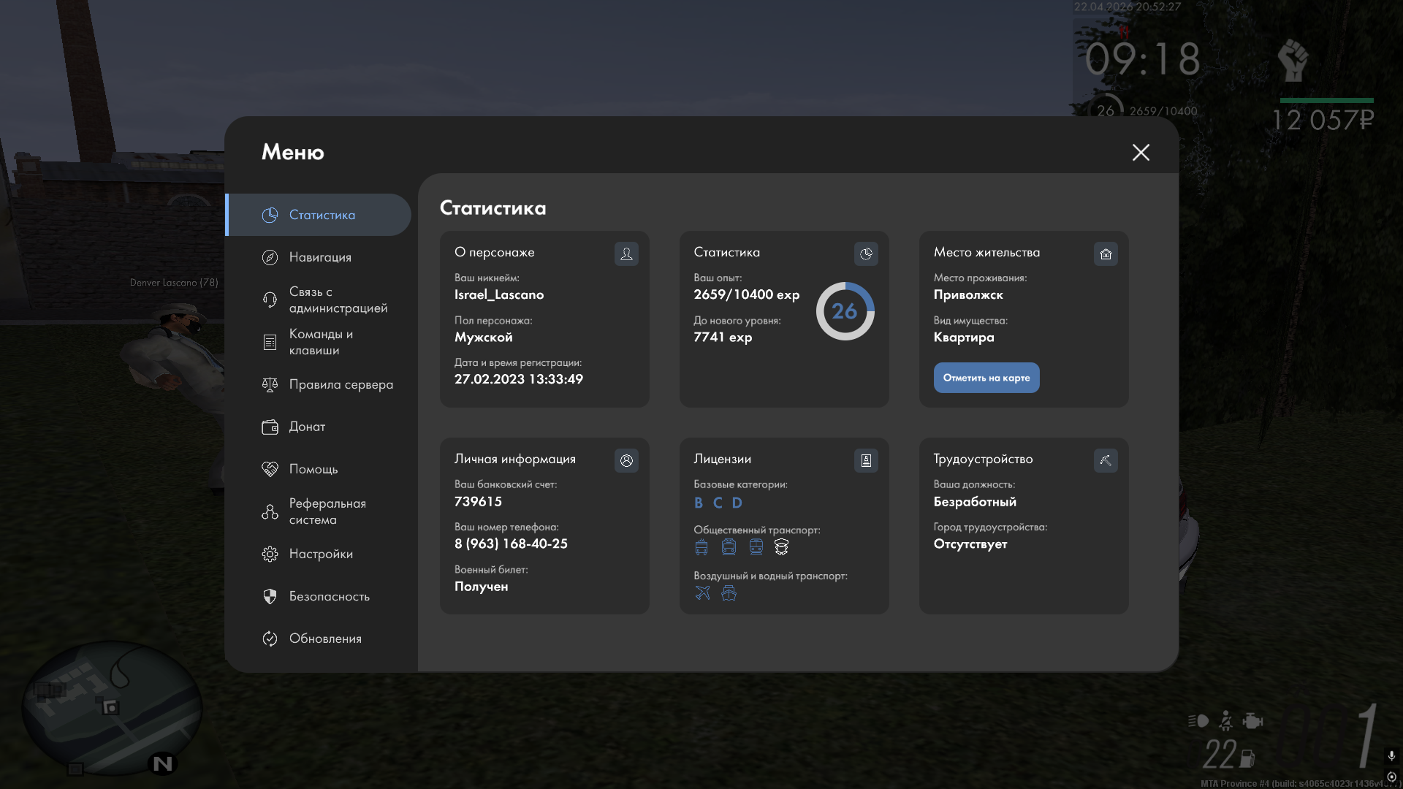Click the pie chart icon in Статистика card

866,254
